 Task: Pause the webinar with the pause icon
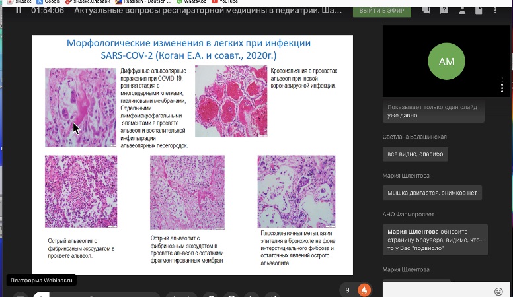[x=19, y=10]
